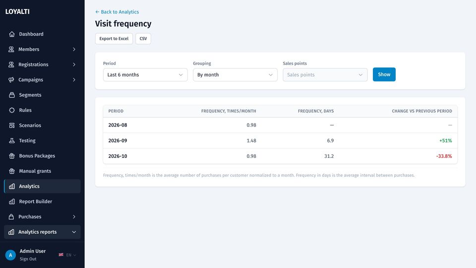The image size is (476, 268).
Task: Click the Analytics bar chart icon
Action: point(12,186)
